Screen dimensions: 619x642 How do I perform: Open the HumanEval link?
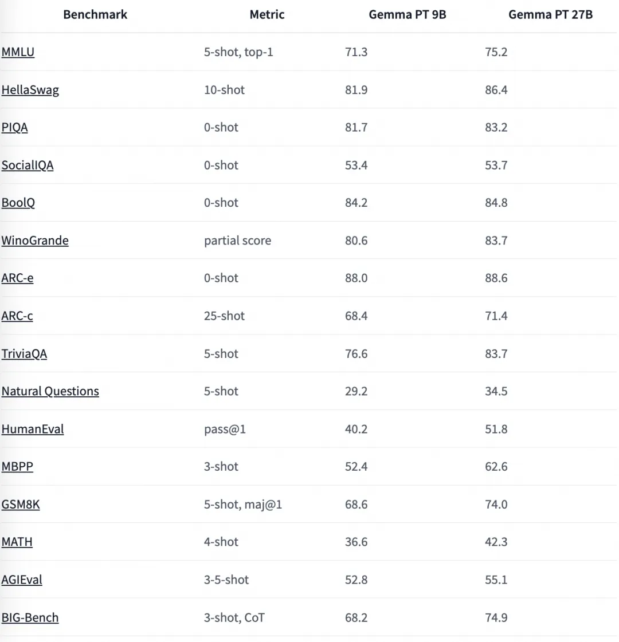pyautogui.click(x=33, y=430)
